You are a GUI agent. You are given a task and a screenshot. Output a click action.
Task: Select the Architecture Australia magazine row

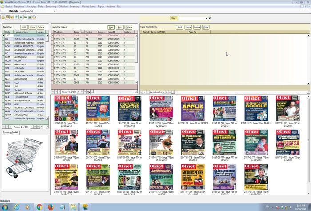tap(25, 43)
